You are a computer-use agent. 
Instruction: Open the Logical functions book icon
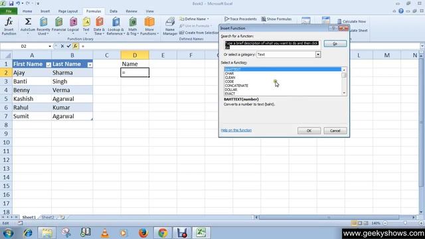(x=73, y=26)
